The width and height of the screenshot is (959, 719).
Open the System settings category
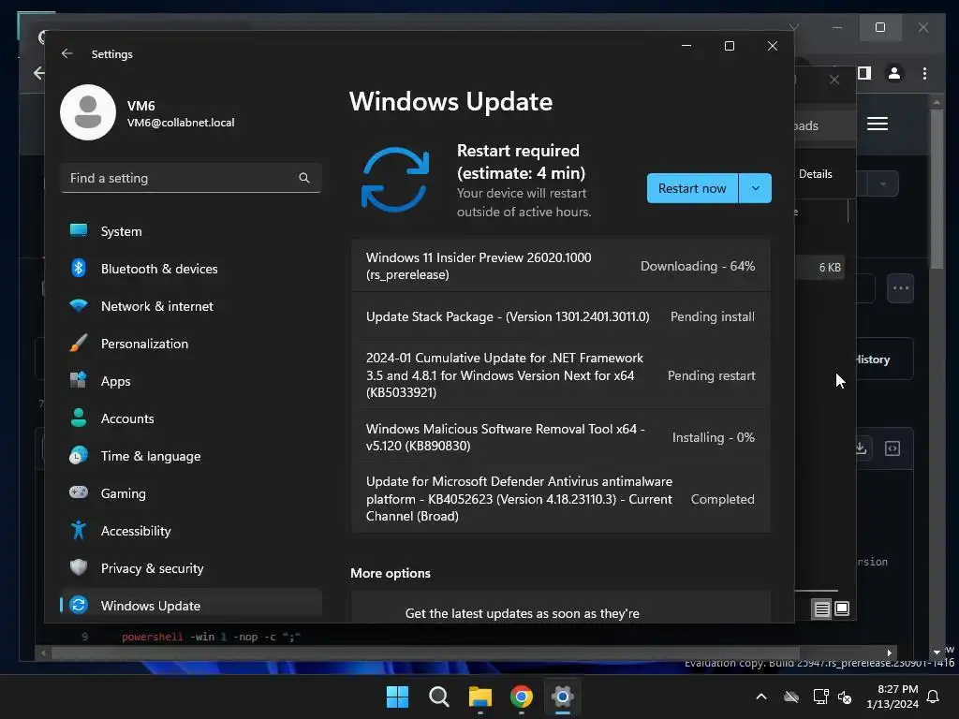click(191, 231)
